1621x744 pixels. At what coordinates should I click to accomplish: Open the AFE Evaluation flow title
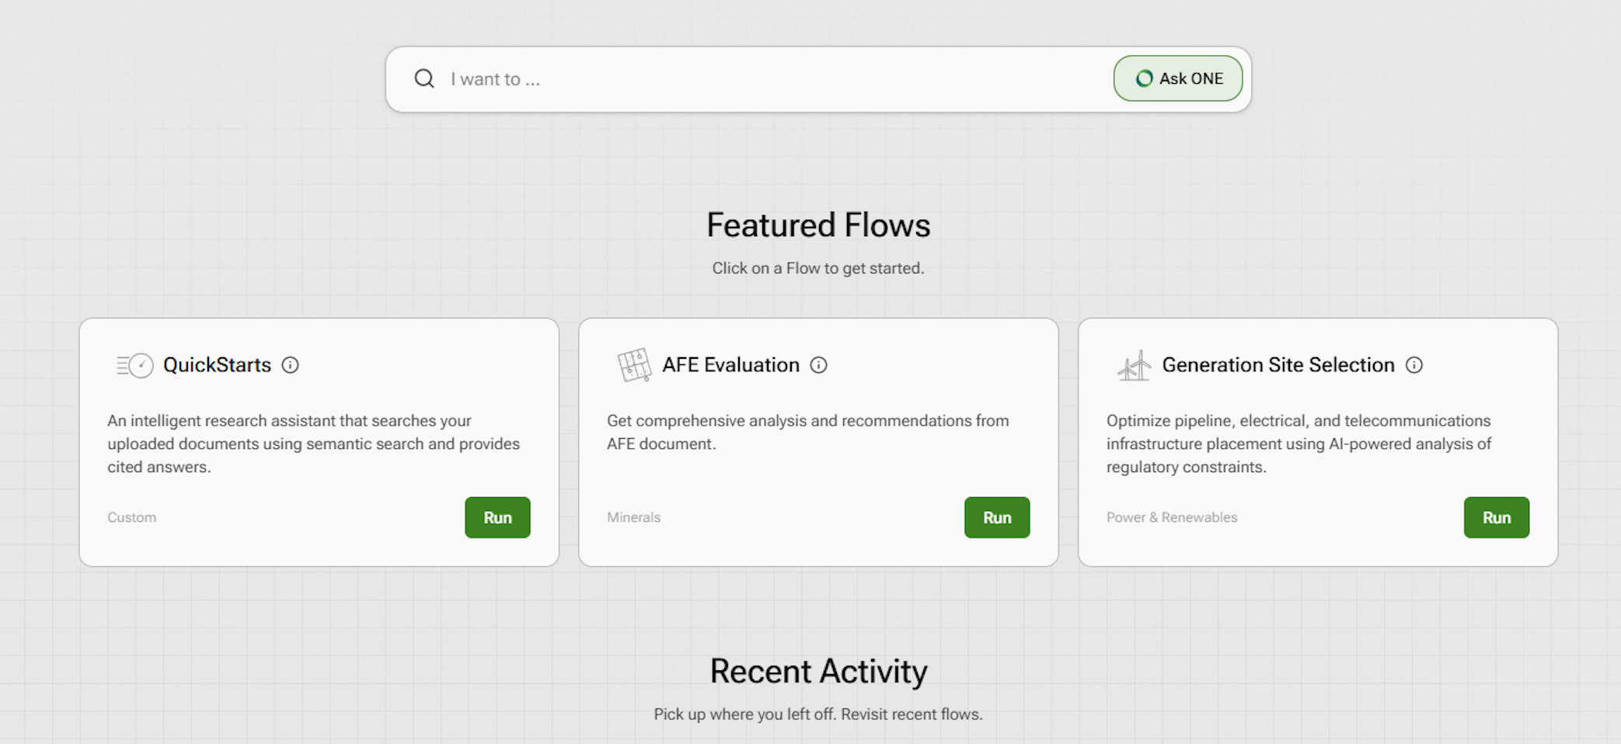coord(730,365)
